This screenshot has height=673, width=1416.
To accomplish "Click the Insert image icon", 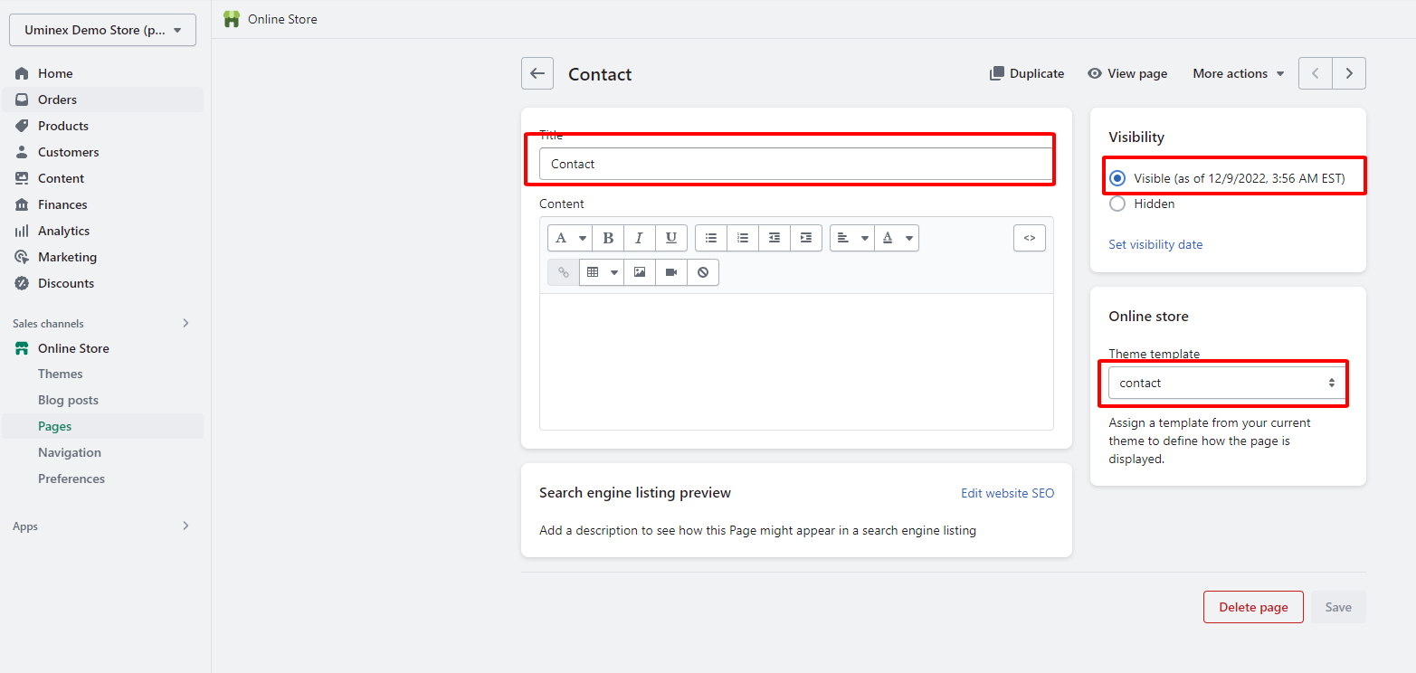I will pyautogui.click(x=640, y=272).
